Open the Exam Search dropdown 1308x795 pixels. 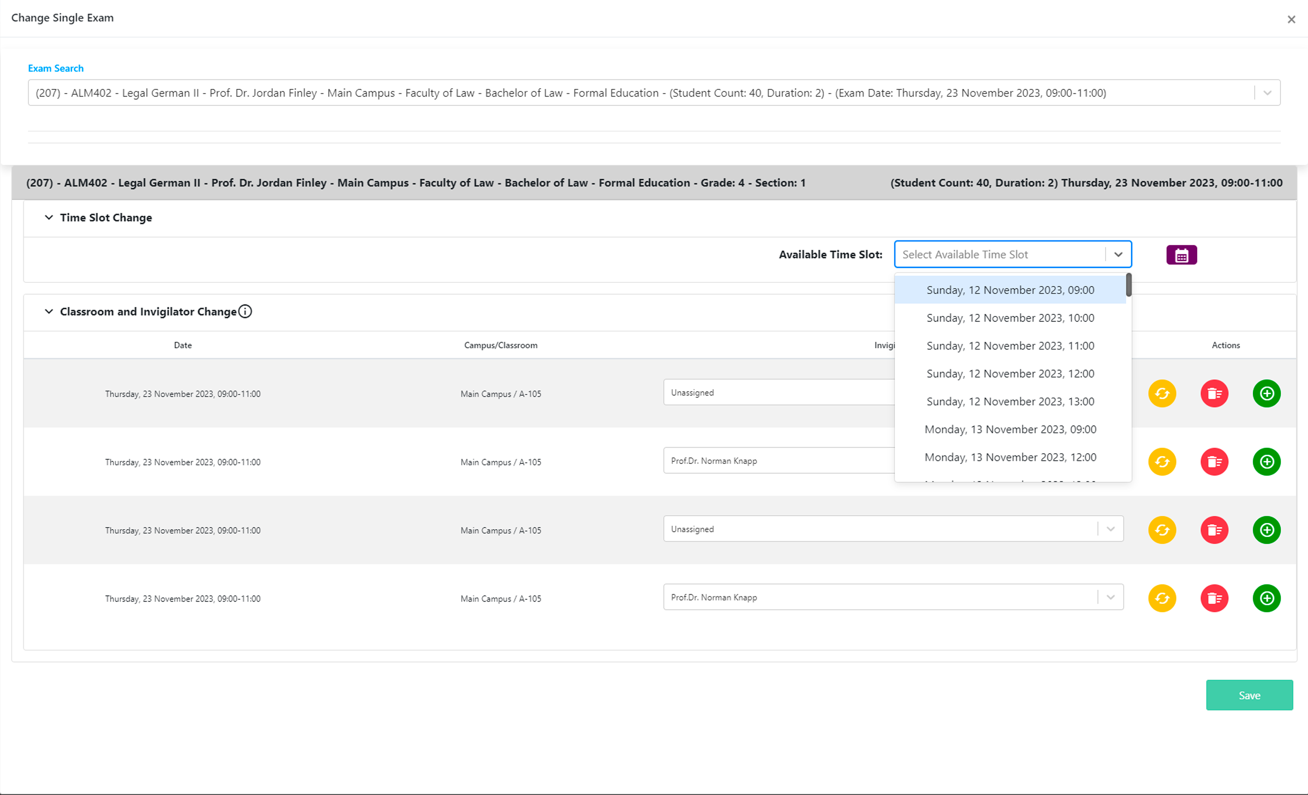tap(1268, 92)
